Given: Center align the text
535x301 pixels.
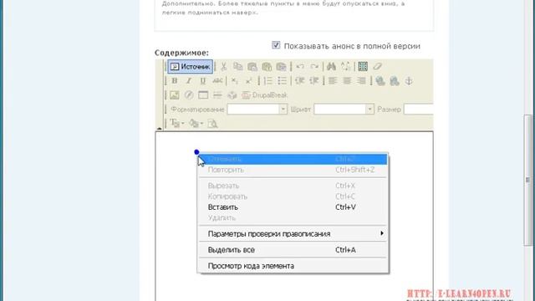Looking at the screenshot, I should [347, 81].
